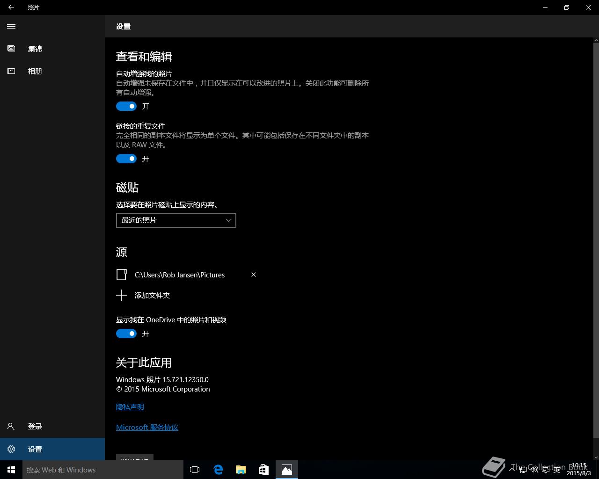Remove the Pictures folder source

[x=254, y=275]
